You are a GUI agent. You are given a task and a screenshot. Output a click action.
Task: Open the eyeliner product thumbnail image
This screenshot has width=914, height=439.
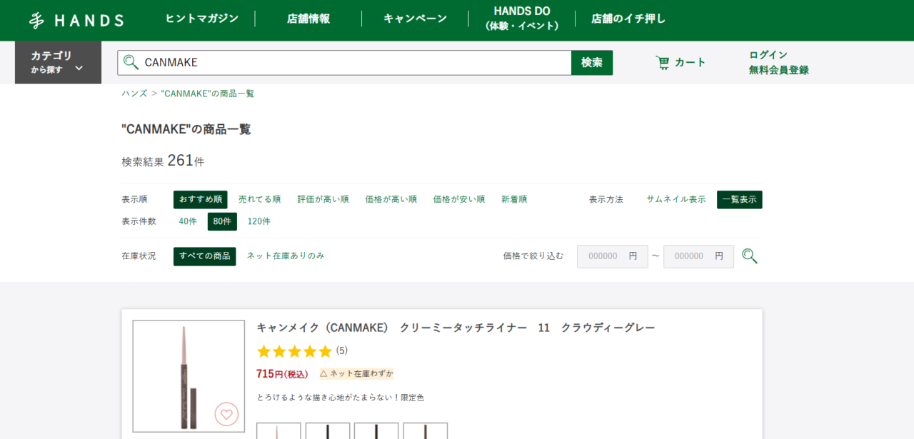click(x=189, y=376)
